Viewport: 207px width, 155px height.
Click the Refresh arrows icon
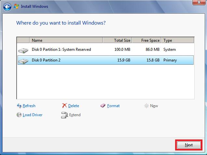[19, 106]
